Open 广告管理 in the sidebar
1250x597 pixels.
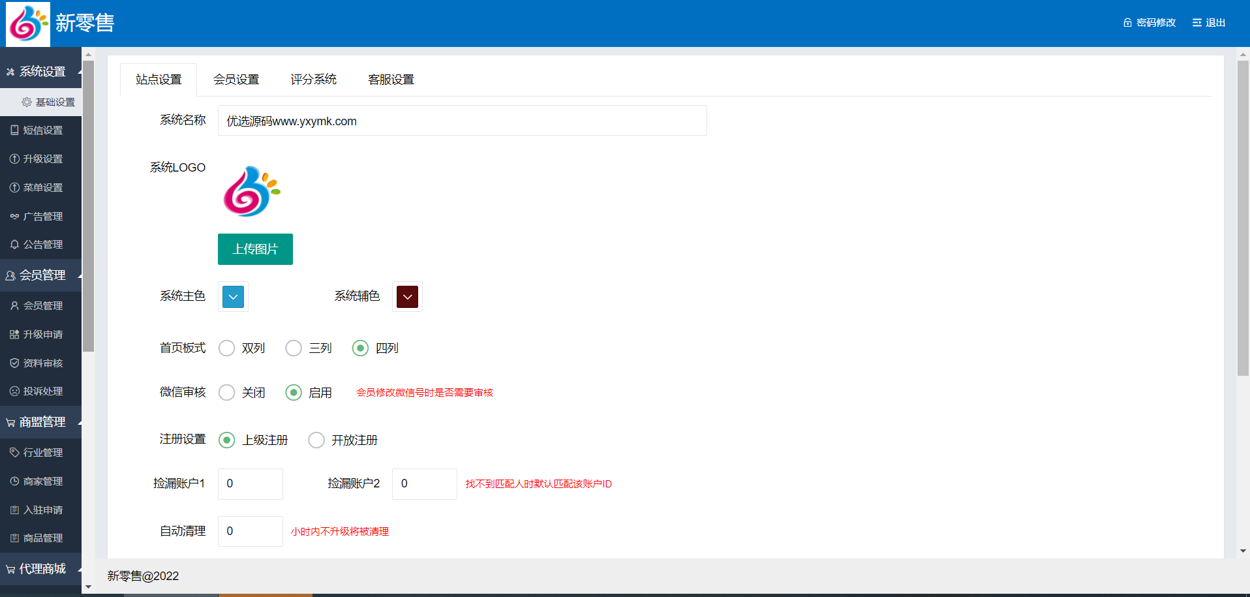click(x=40, y=217)
